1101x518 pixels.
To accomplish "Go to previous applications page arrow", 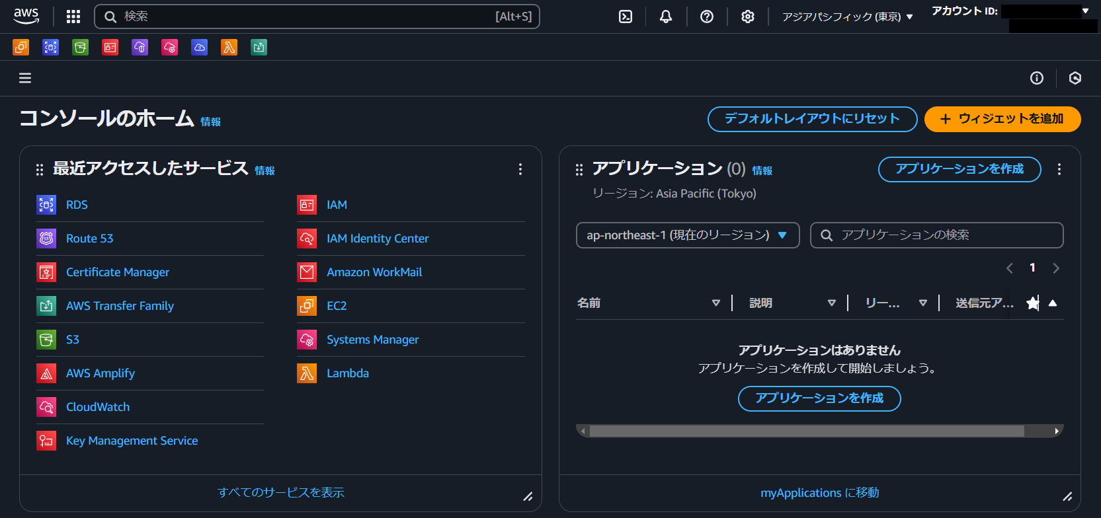I will [1010, 268].
